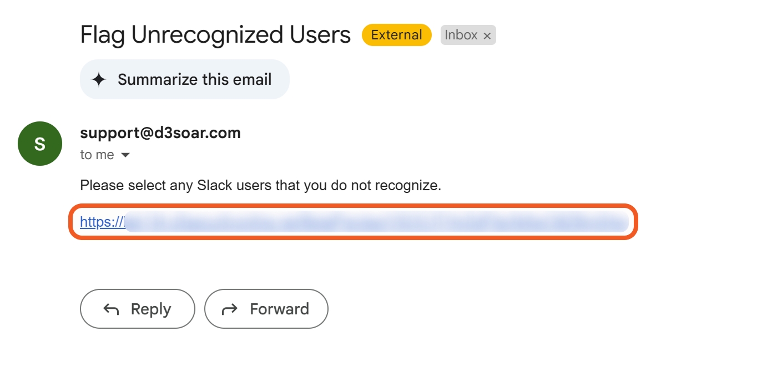Click the Forward button label
Screen dimensions: 757x377
tap(279, 309)
